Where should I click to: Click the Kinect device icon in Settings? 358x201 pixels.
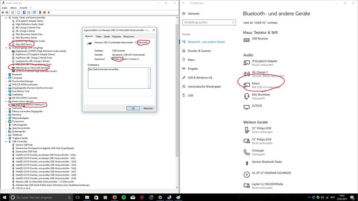(246, 85)
